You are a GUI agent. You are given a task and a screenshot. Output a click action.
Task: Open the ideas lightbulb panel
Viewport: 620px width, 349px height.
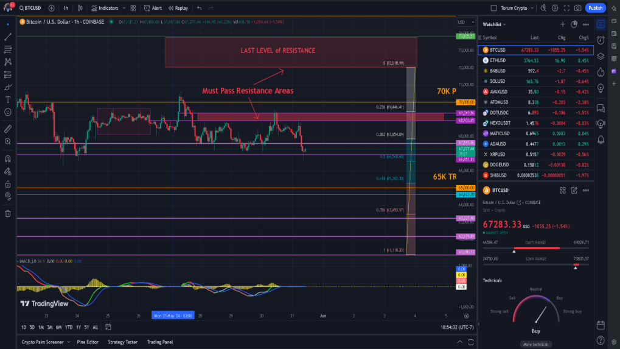(x=601, y=88)
